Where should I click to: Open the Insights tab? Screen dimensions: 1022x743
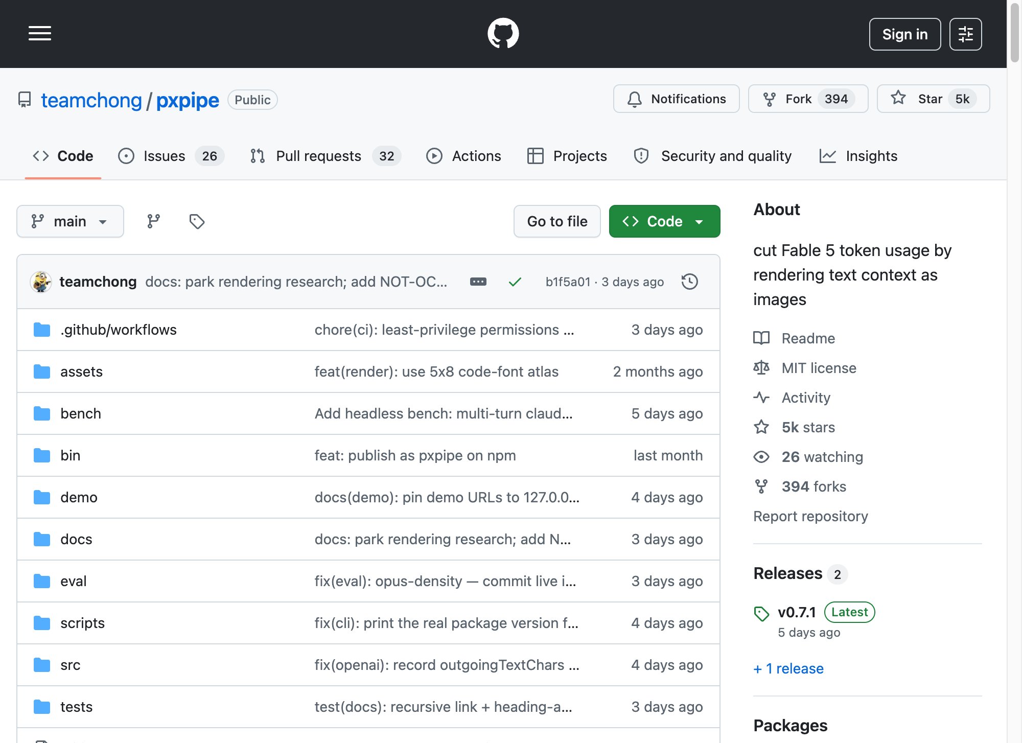[858, 156]
